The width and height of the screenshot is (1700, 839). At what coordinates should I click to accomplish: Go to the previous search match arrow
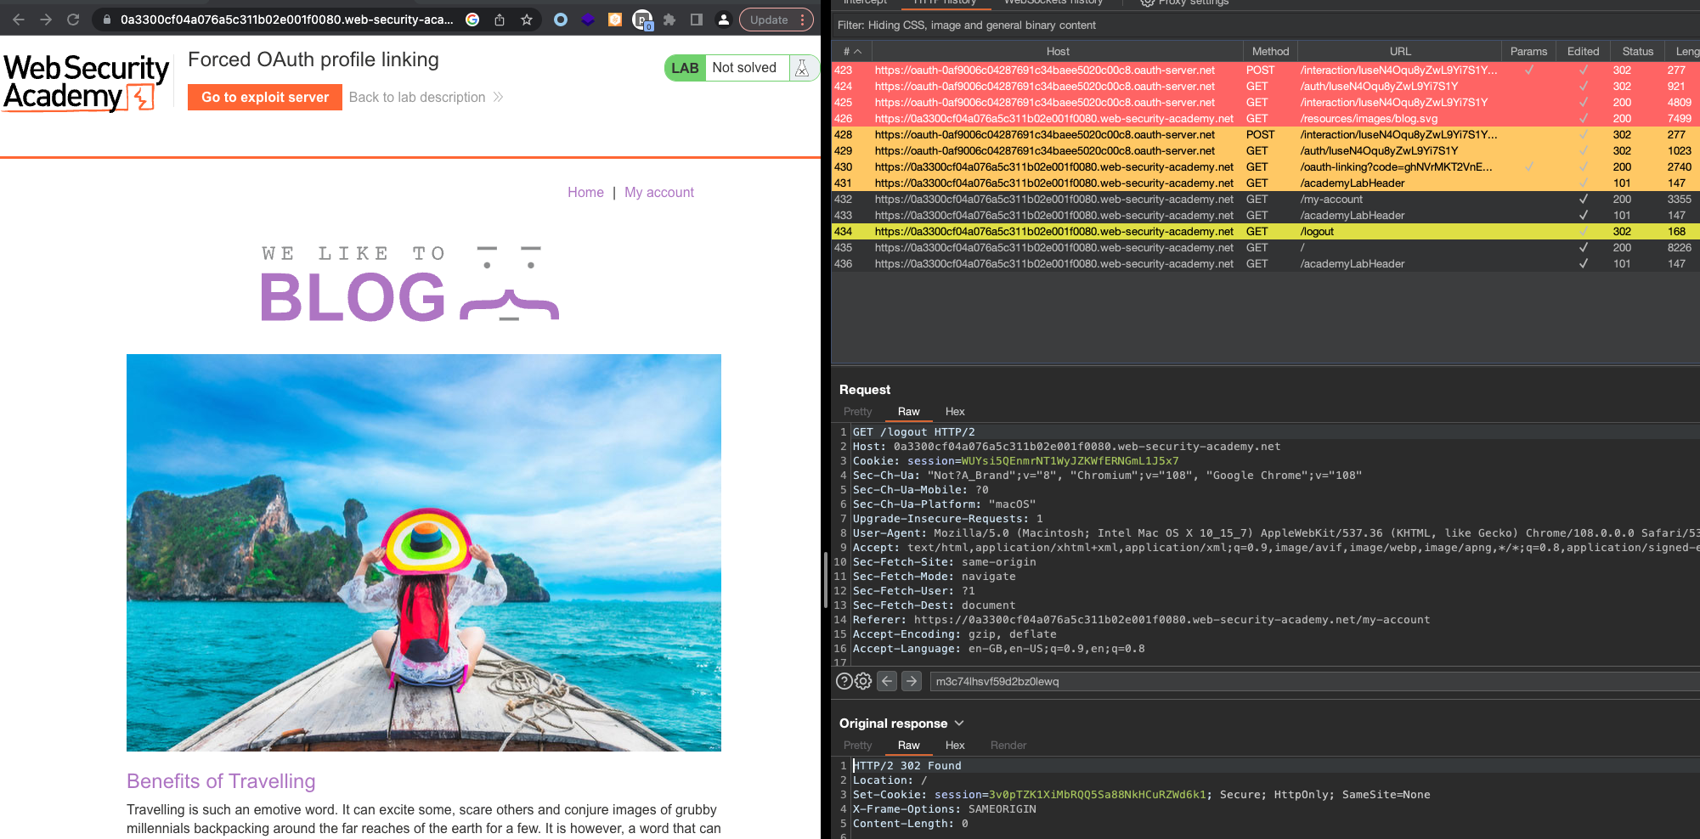[x=887, y=681]
